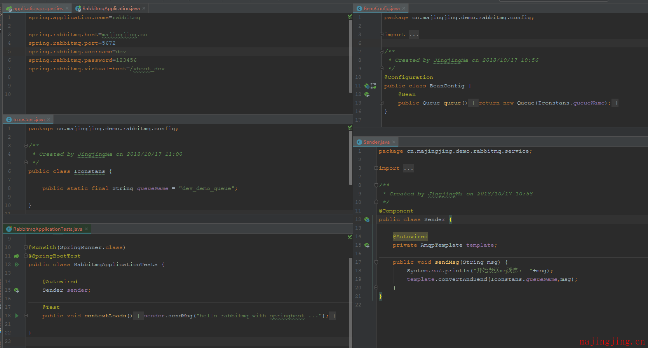Expand folded imports in Sender.java
Screen dimensions: 648x348
(376, 168)
